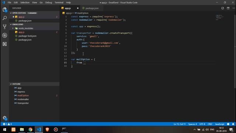Open the Explorer view in activity bar
The width and height of the screenshot is (236, 133).
[x=4, y=10]
